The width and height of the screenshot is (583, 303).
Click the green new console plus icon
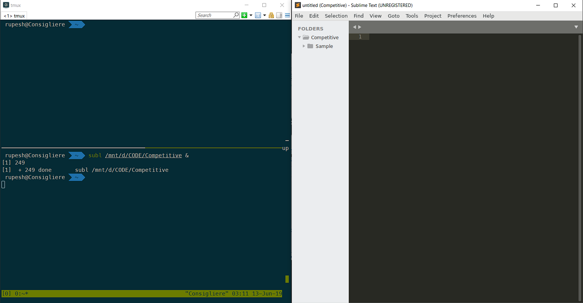[x=244, y=15]
